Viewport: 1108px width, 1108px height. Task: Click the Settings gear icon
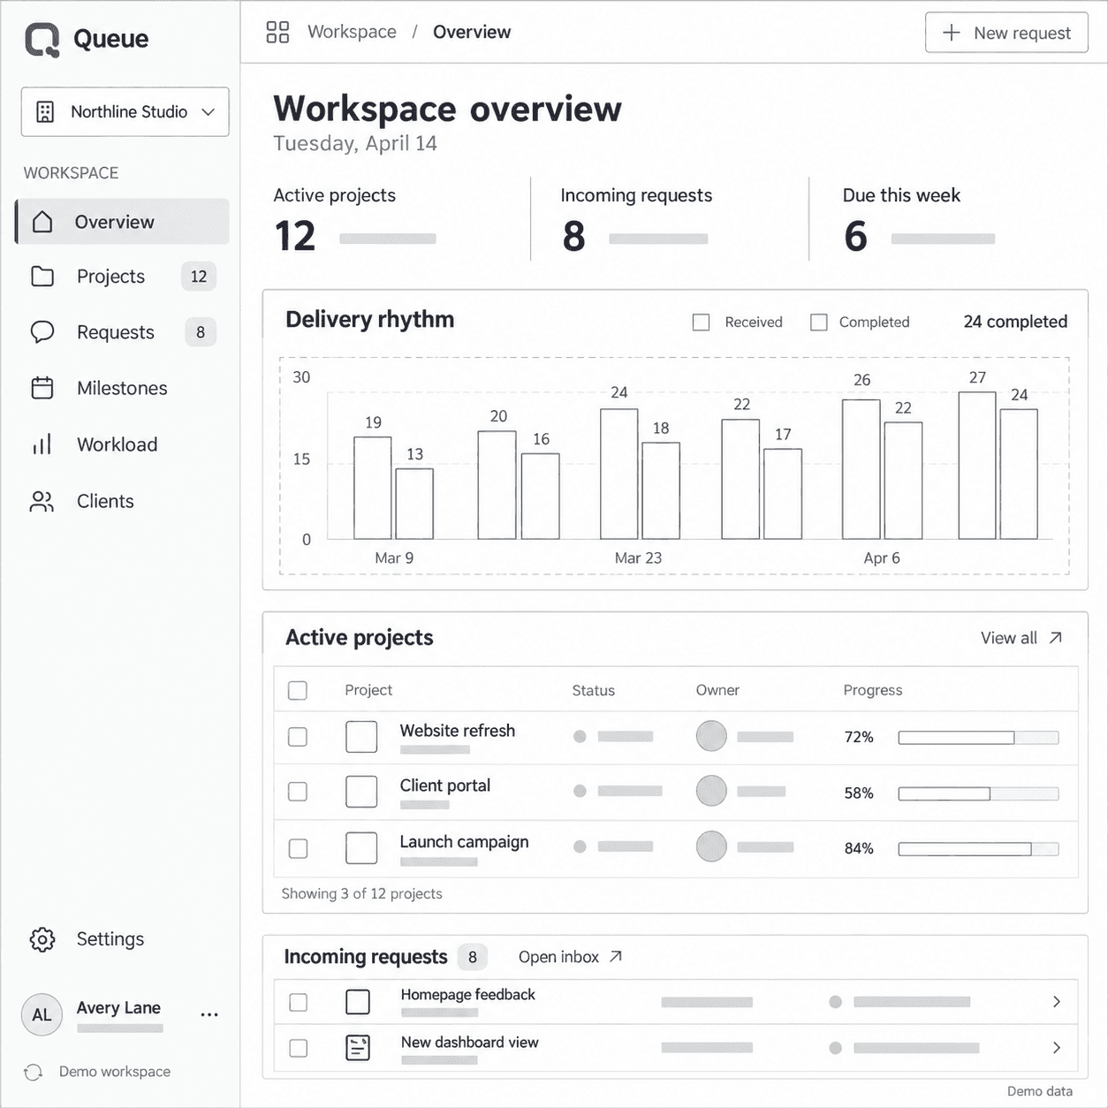tap(42, 939)
